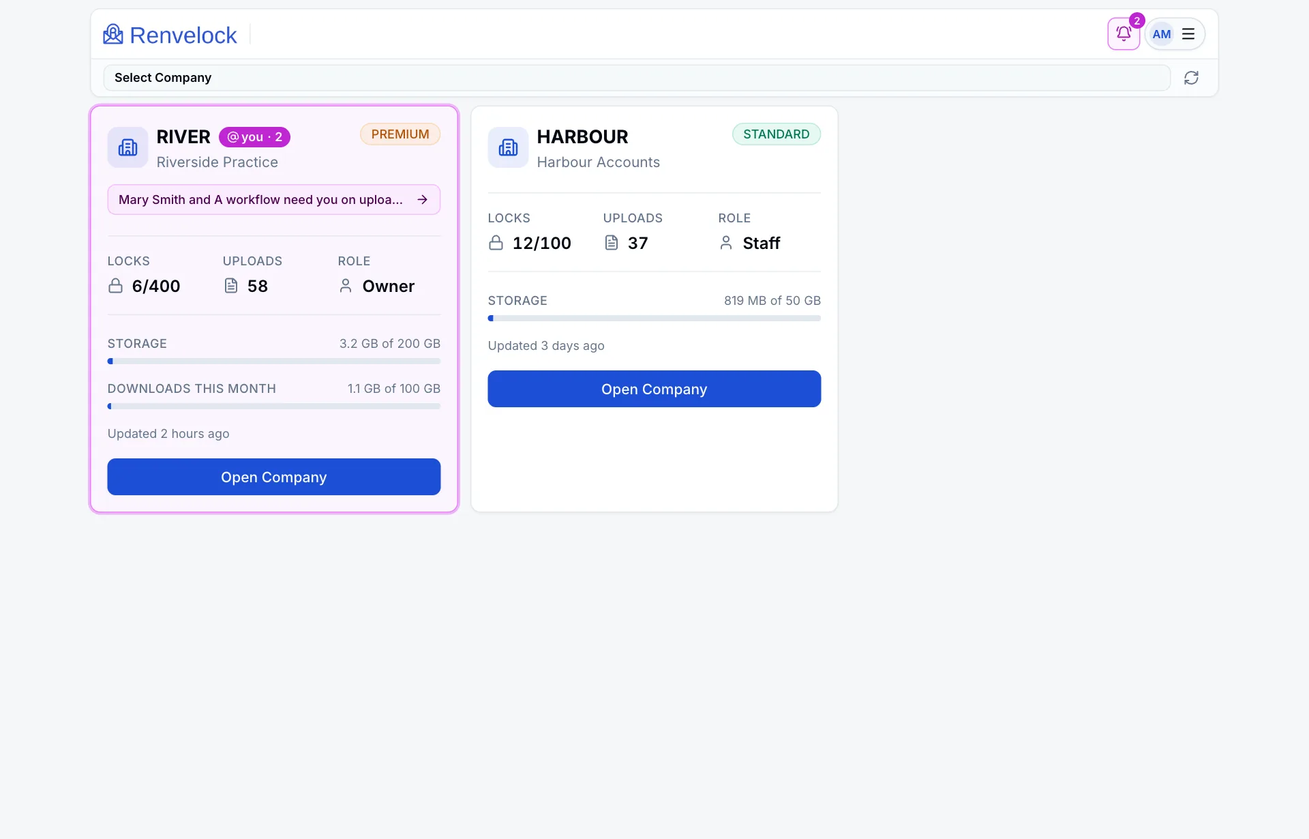Image resolution: width=1309 pixels, height=839 pixels.
Task: Click the Riverside Practice subtitle
Action: [217, 162]
